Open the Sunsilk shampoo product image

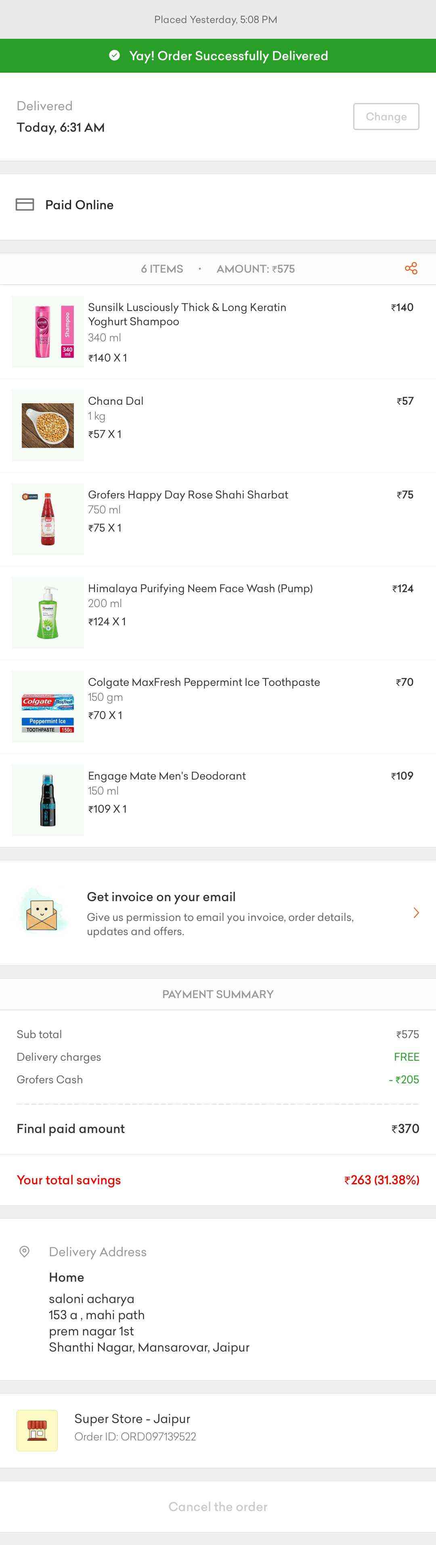[x=48, y=331]
